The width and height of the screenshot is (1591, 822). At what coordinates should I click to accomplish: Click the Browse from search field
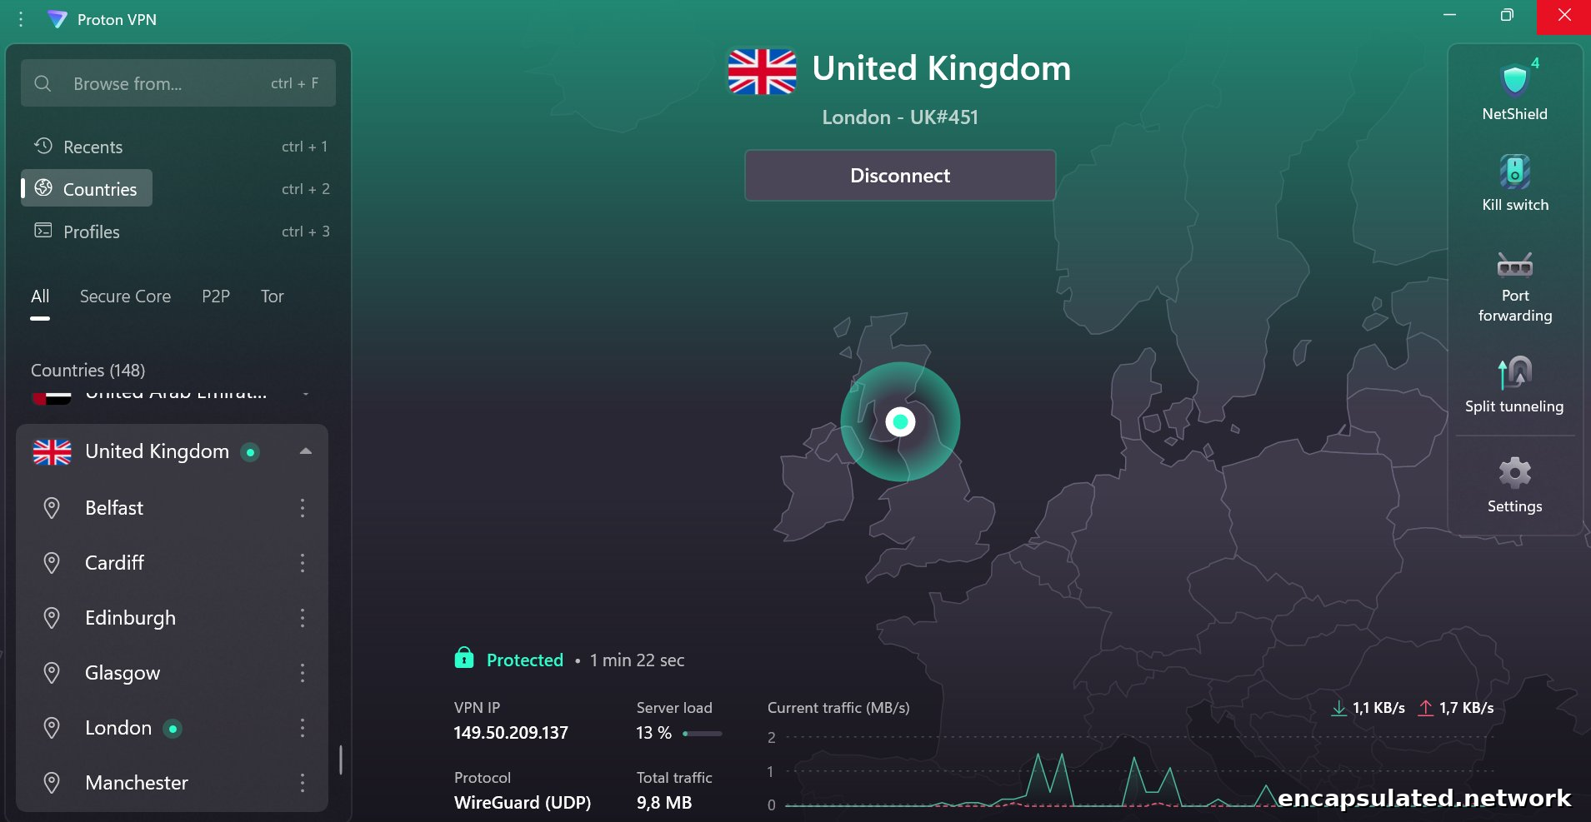[x=178, y=83]
